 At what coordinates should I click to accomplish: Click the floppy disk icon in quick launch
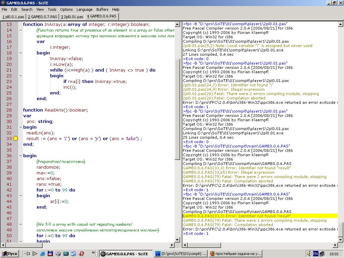pyautogui.click(x=50, y=254)
